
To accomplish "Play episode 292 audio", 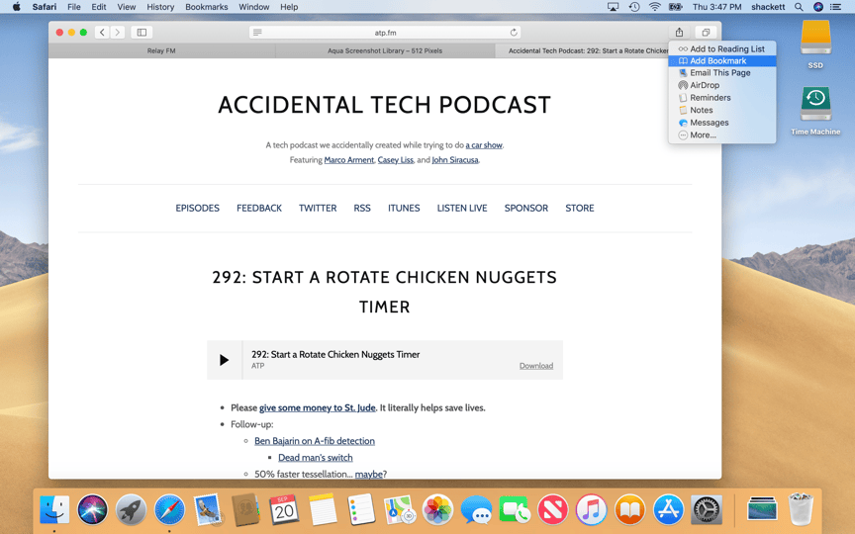I will (x=224, y=360).
